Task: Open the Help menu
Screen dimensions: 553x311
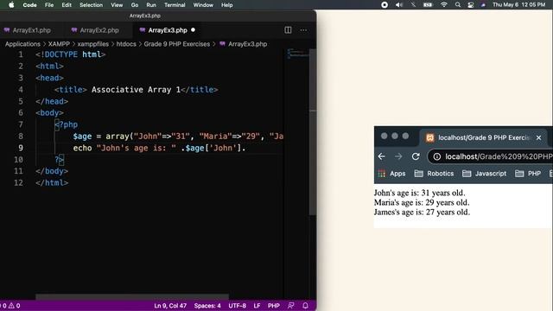Action: [226, 5]
